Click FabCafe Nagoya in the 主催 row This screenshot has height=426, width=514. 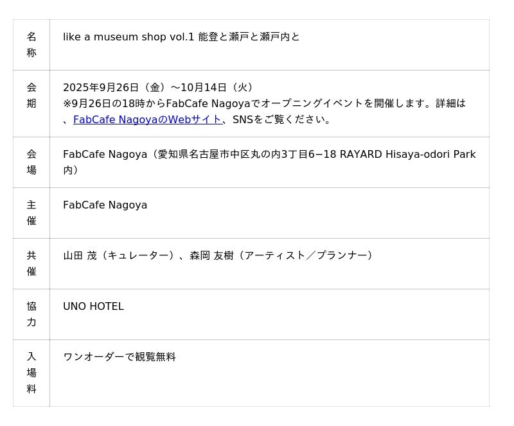tap(105, 205)
